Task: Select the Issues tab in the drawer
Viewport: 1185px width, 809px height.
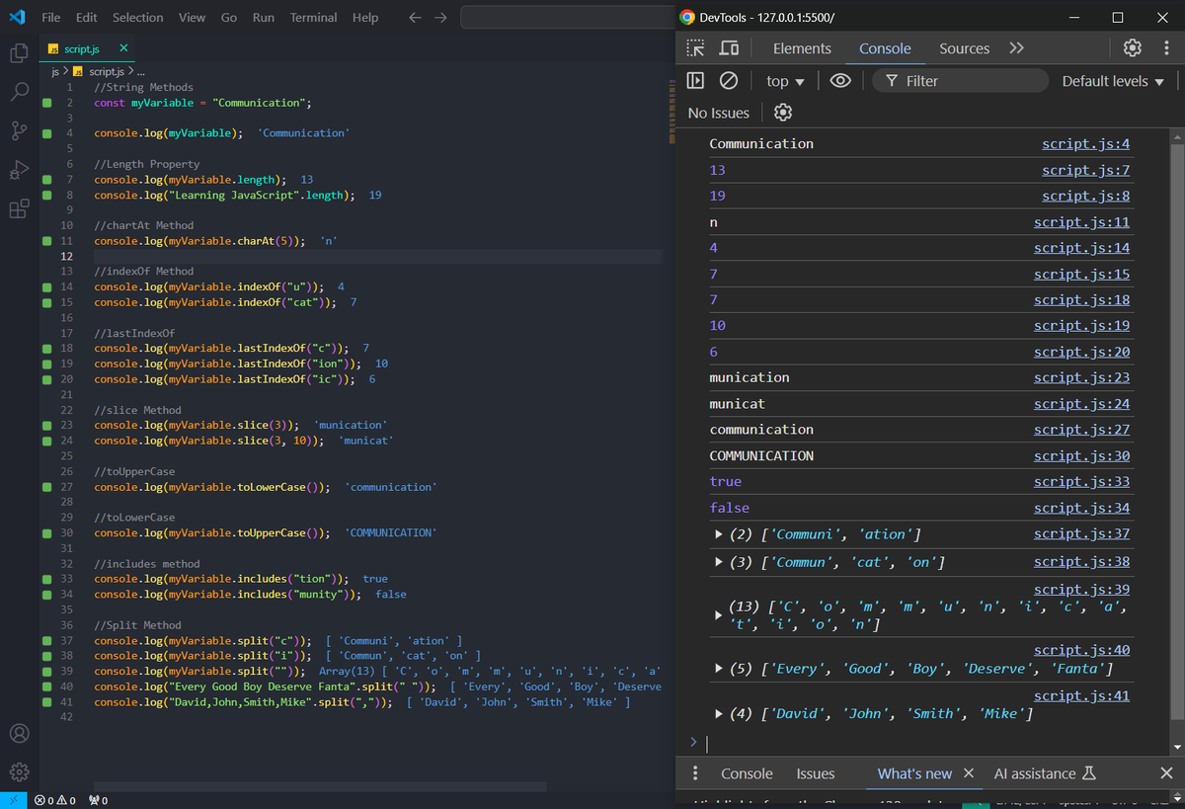Action: [x=816, y=773]
